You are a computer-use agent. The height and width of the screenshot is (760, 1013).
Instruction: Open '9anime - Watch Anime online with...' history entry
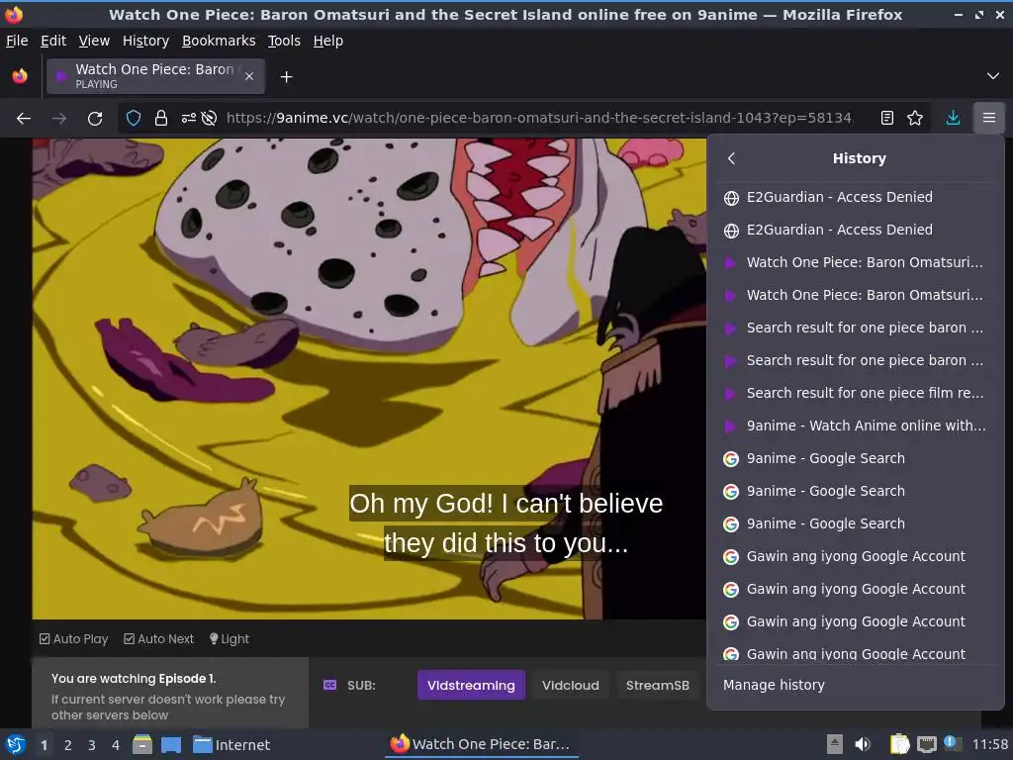(856, 426)
